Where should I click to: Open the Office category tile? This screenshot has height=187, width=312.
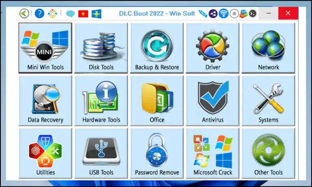pyautogui.click(x=157, y=101)
